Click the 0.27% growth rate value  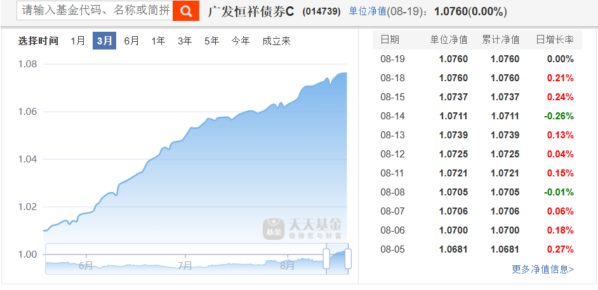561,249
